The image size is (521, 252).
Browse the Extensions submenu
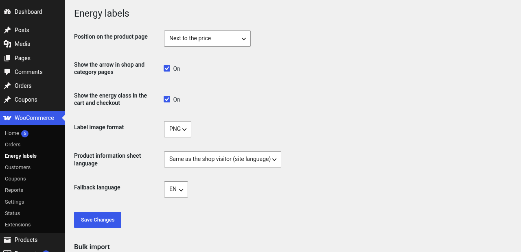tap(18, 225)
